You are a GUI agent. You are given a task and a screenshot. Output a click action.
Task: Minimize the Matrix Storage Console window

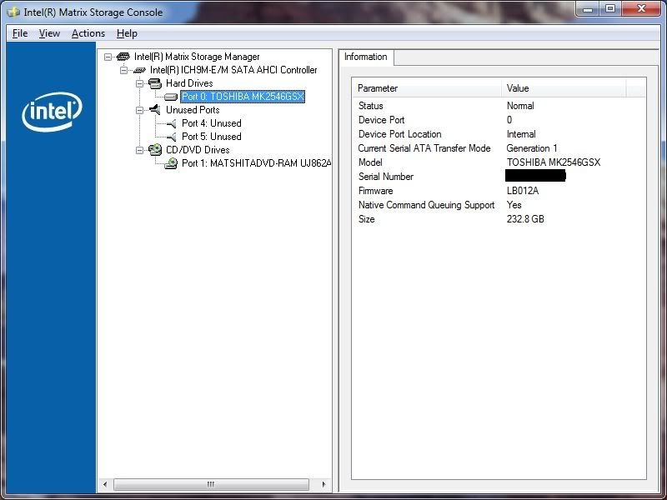click(x=588, y=9)
